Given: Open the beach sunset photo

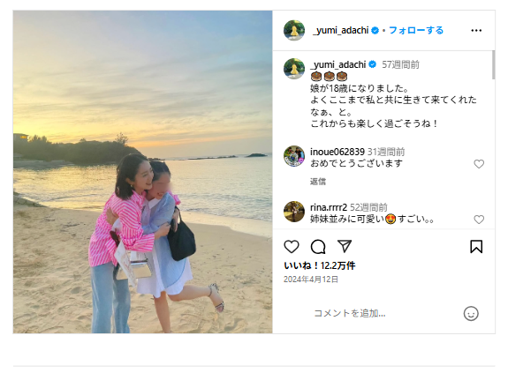Looking at the screenshot, I should click(x=142, y=172).
